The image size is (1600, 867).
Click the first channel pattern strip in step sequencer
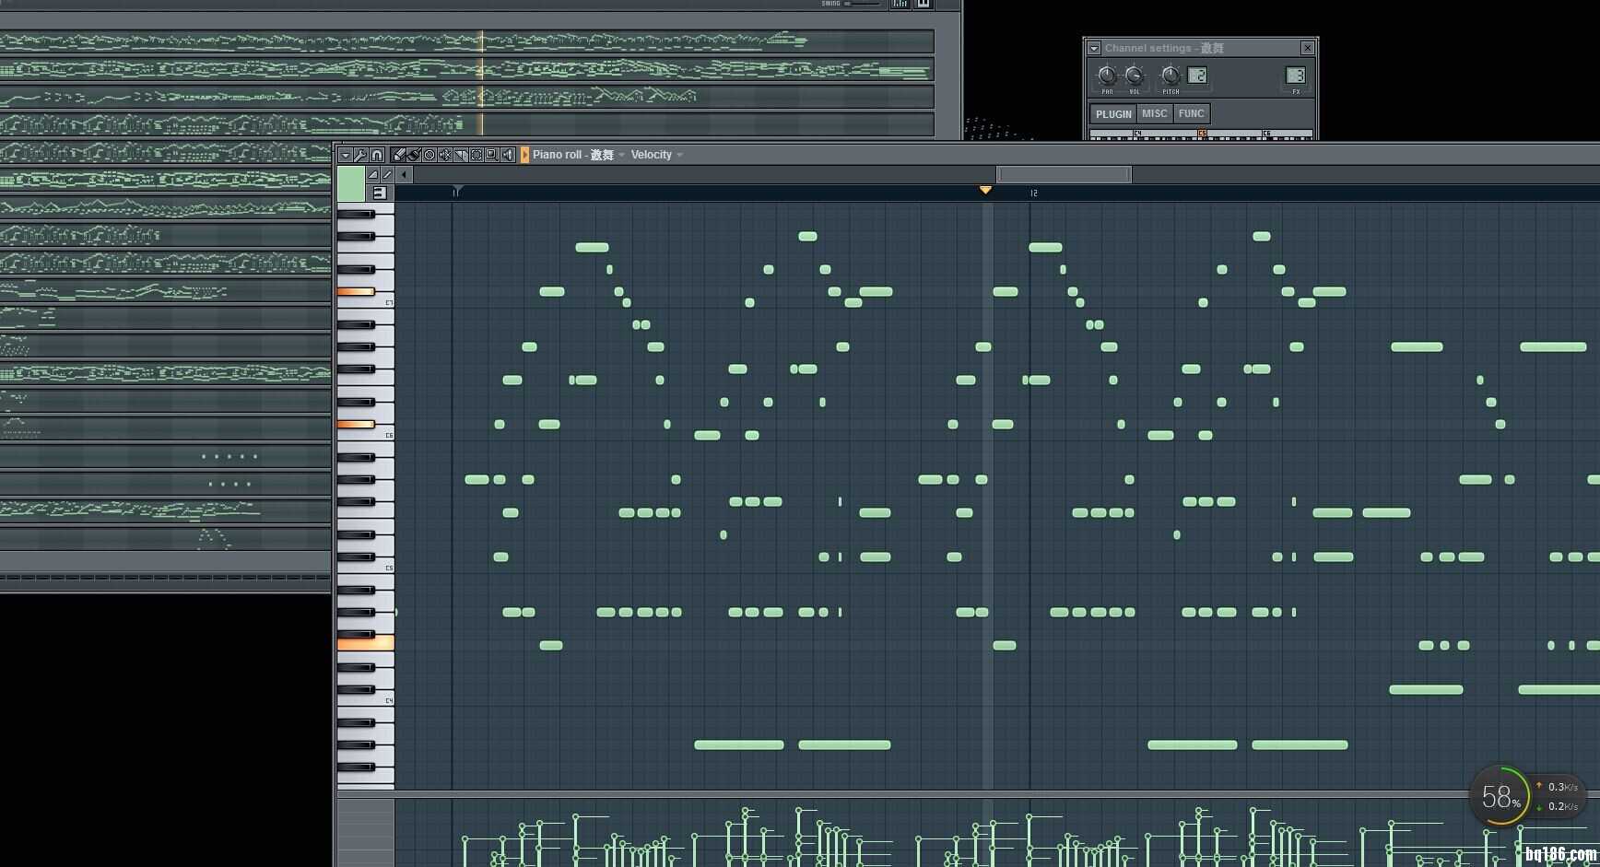[467, 41]
